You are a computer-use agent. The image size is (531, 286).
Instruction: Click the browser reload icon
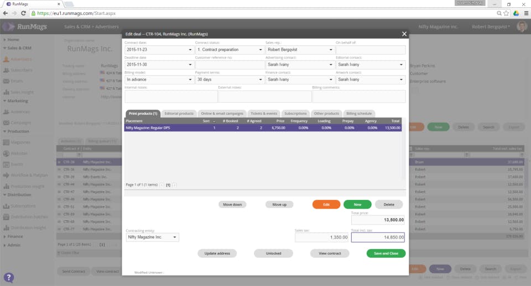23,13
